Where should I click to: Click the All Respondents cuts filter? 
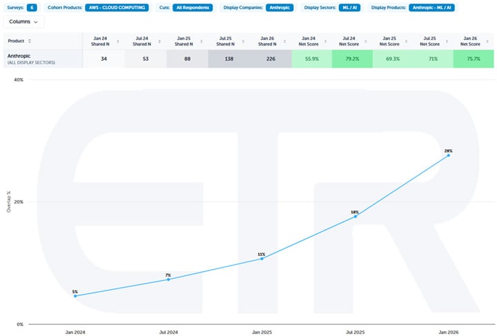pos(193,8)
